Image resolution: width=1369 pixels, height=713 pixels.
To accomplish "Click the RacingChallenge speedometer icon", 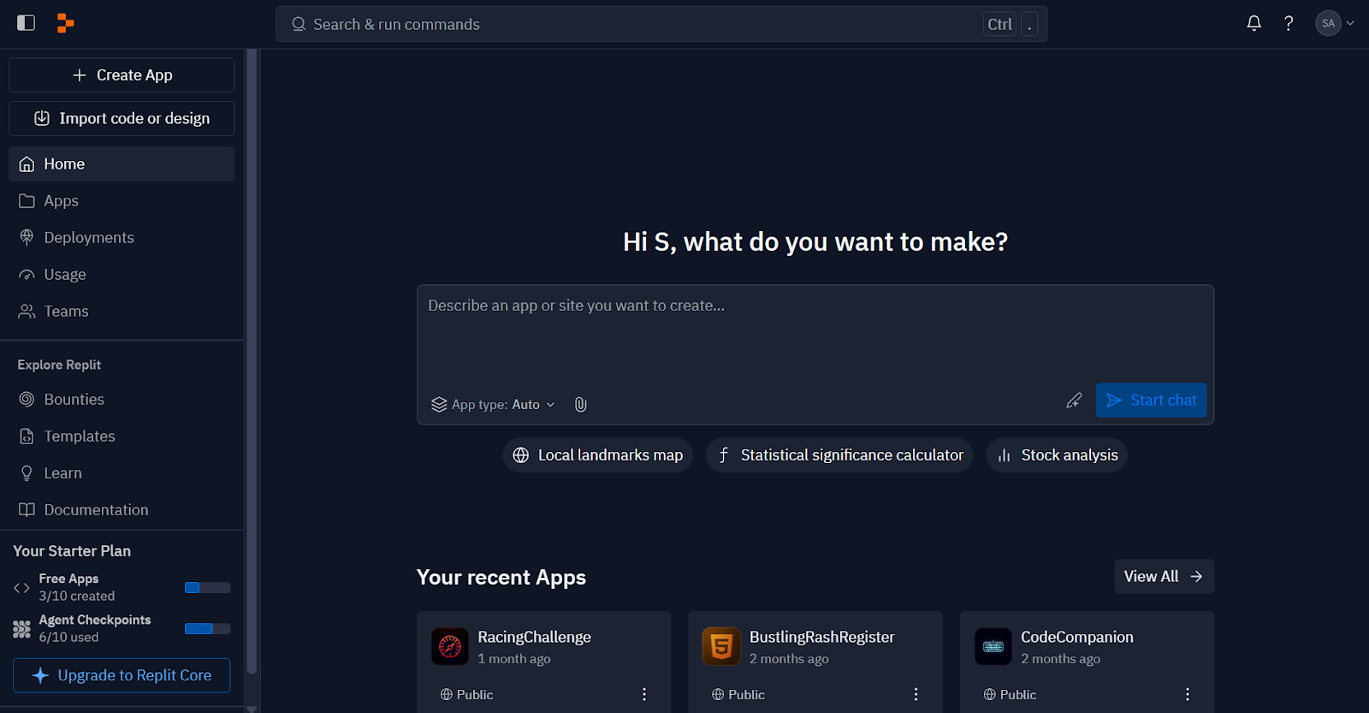I will click(x=450, y=647).
